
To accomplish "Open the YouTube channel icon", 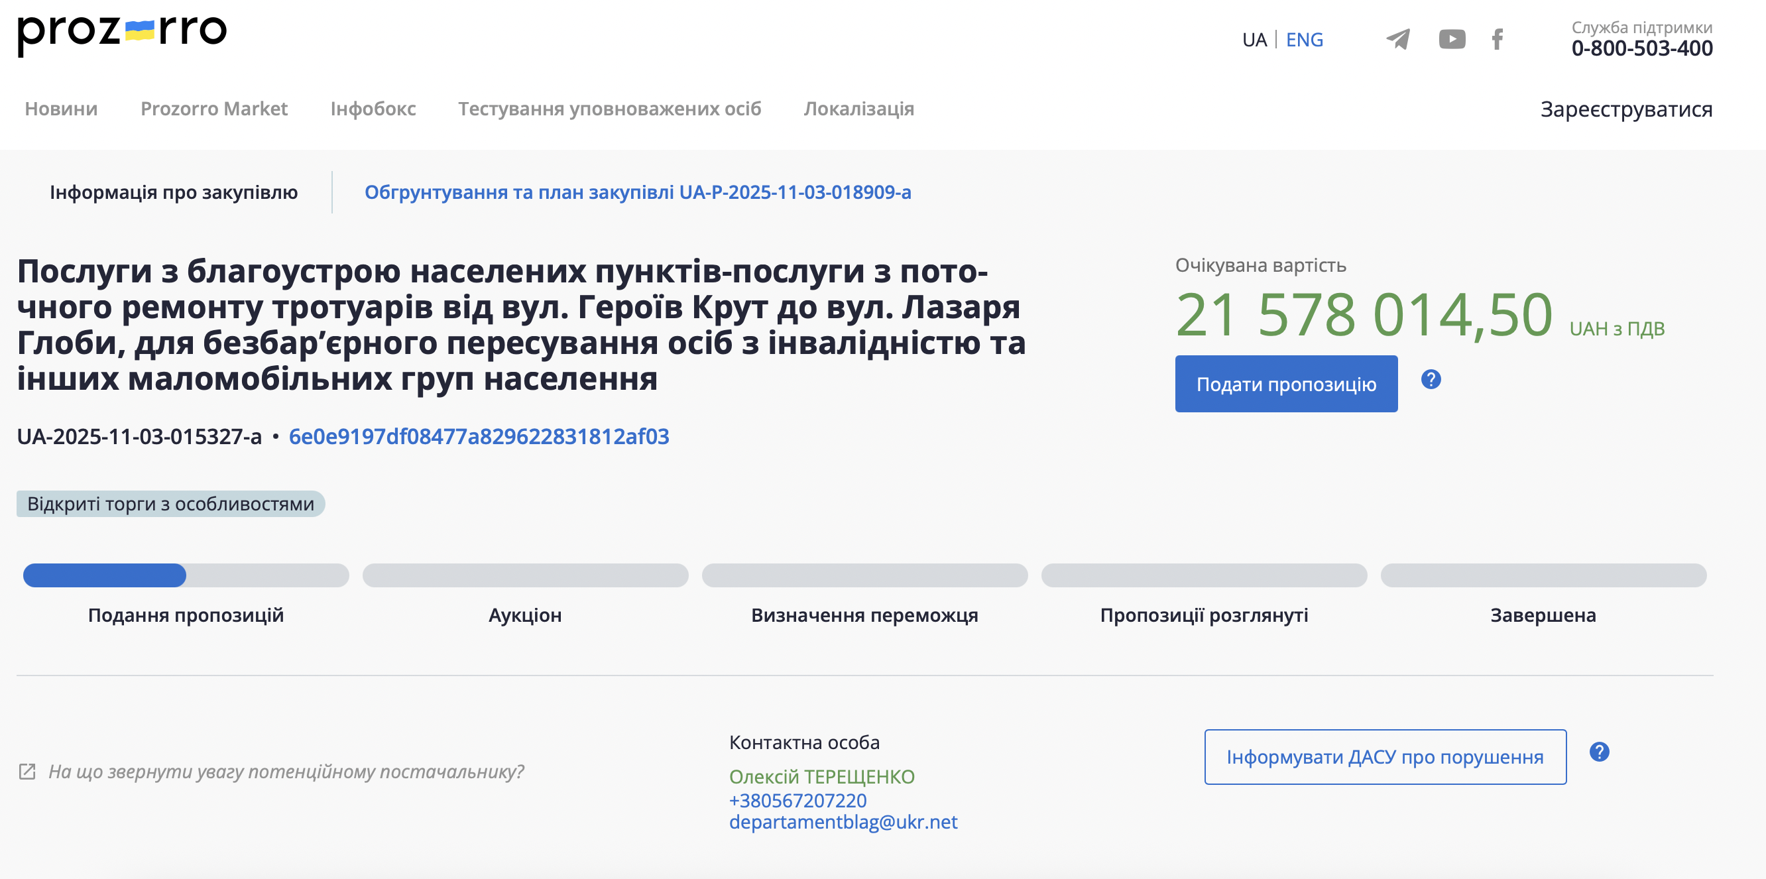I will point(1451,39).
